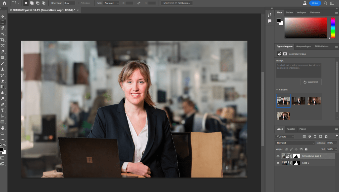Open the layer blend mode dropdown

(295, 143)
